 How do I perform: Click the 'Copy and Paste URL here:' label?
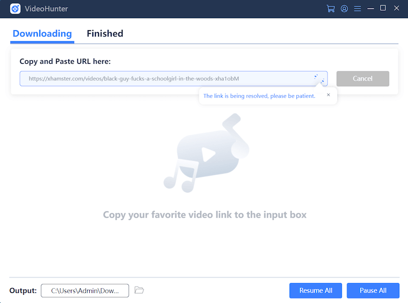(x=65, y=61)
